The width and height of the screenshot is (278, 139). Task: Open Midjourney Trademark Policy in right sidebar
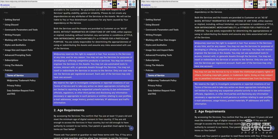click(x=162, y=80)
